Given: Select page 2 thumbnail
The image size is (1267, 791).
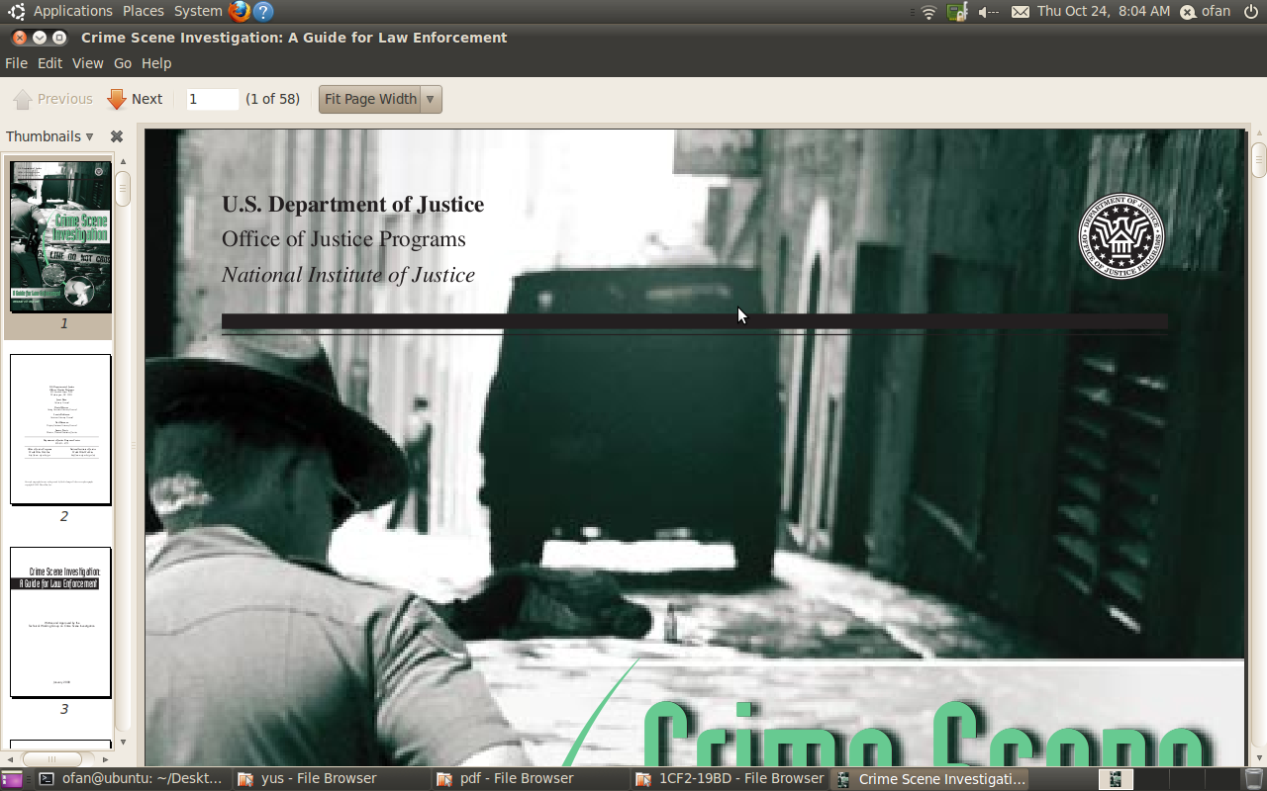Looking at the screenshot, I should [60, 429].
